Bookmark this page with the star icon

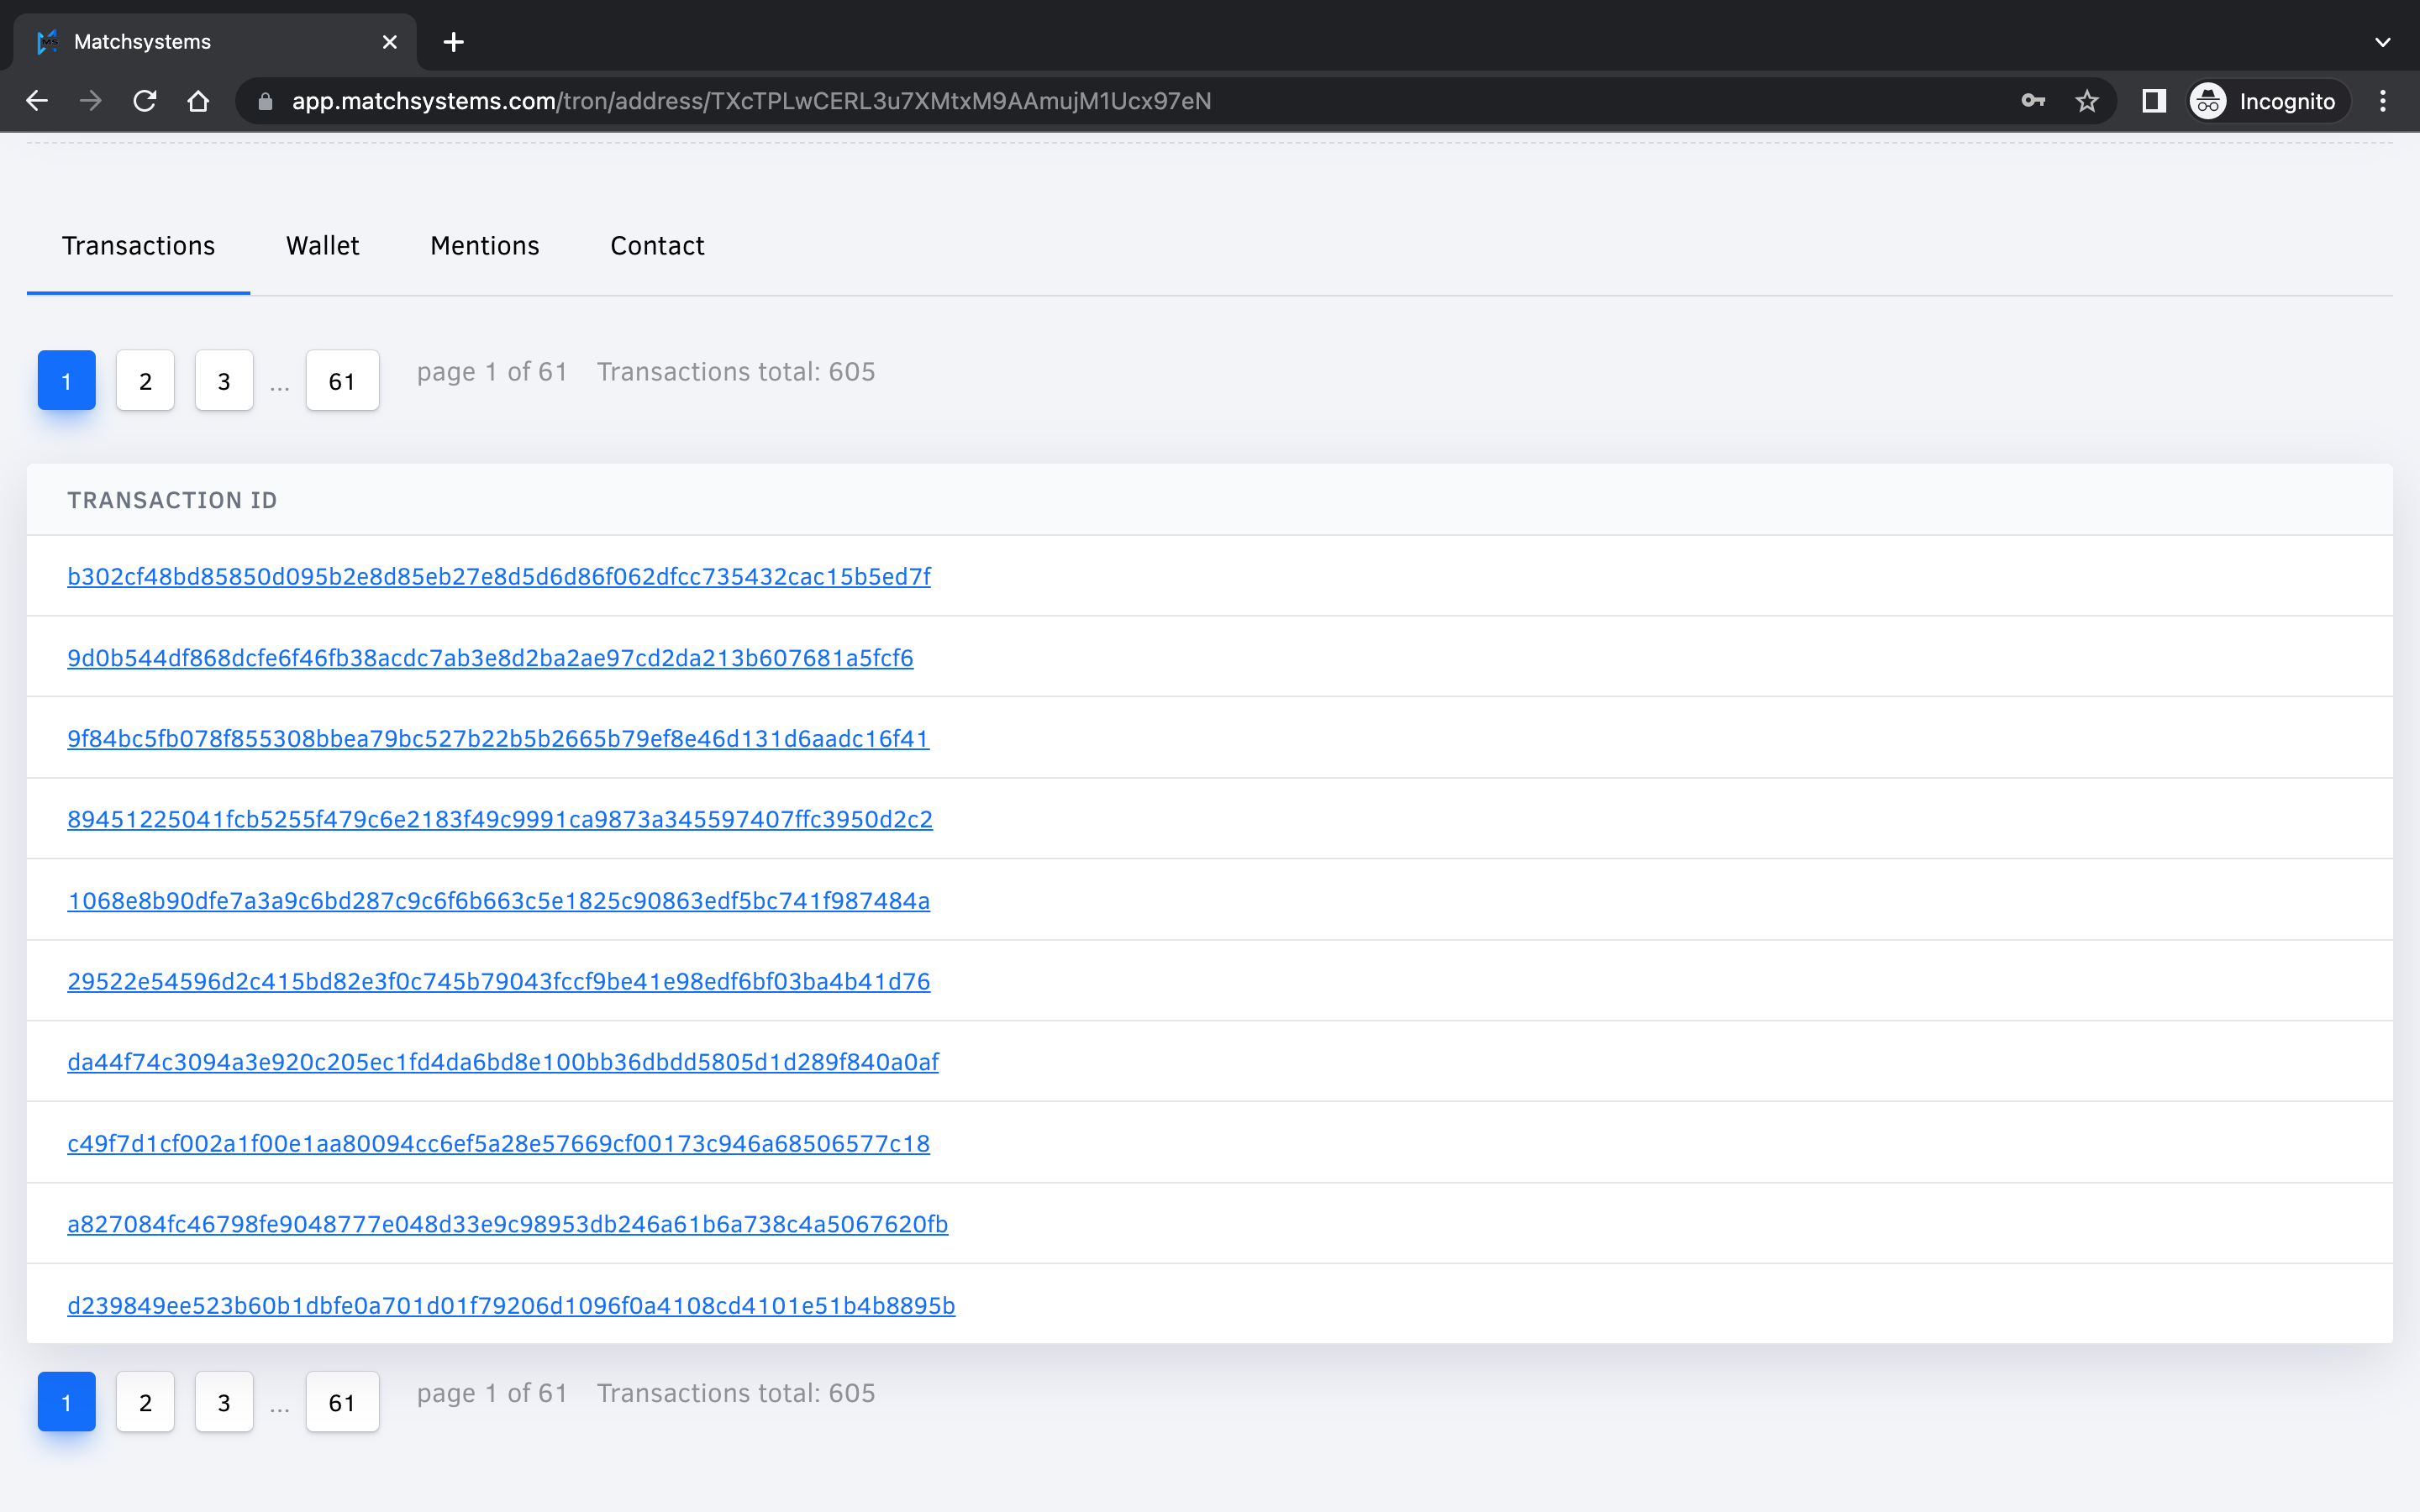[2086, 101]
